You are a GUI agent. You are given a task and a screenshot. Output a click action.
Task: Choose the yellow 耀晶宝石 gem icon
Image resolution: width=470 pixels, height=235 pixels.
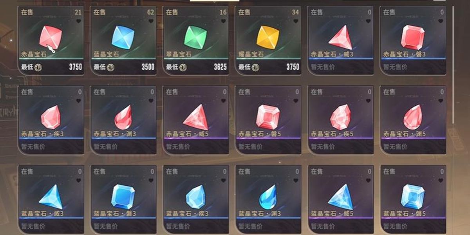point(268,37)
